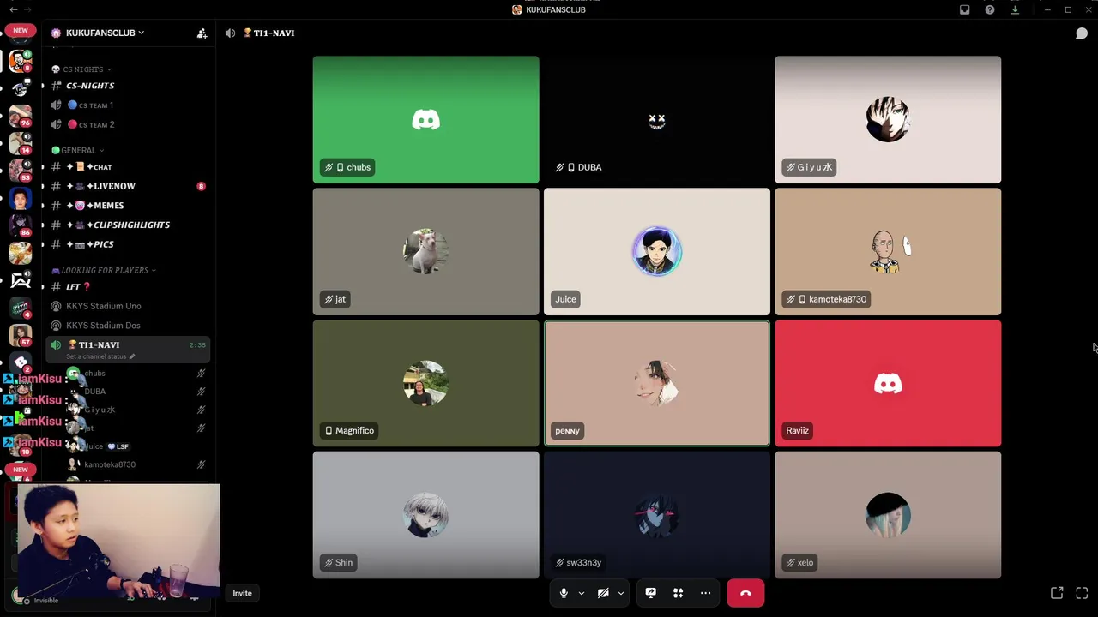Click the top NEW unread indicator
The width and height of the screenshot is (1098, 617).
point(21,30)
